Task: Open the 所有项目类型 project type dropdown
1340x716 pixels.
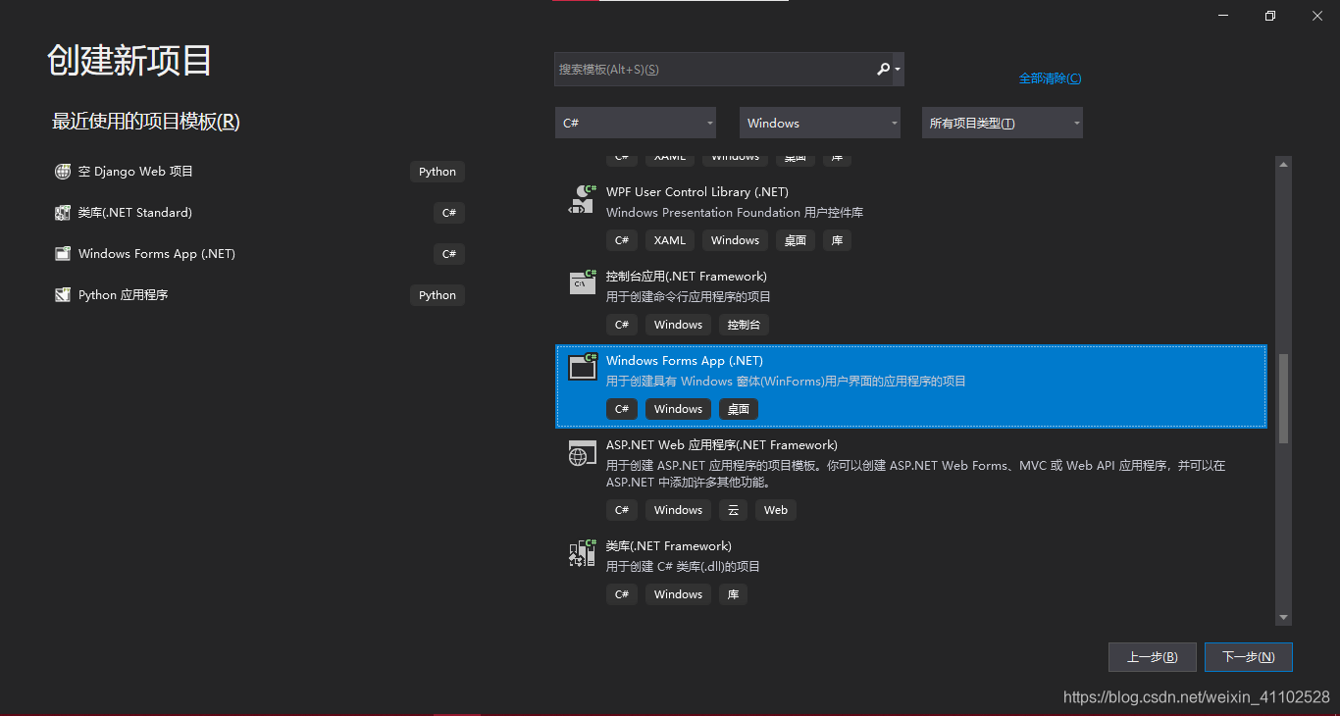Action: coord(1003,123)
